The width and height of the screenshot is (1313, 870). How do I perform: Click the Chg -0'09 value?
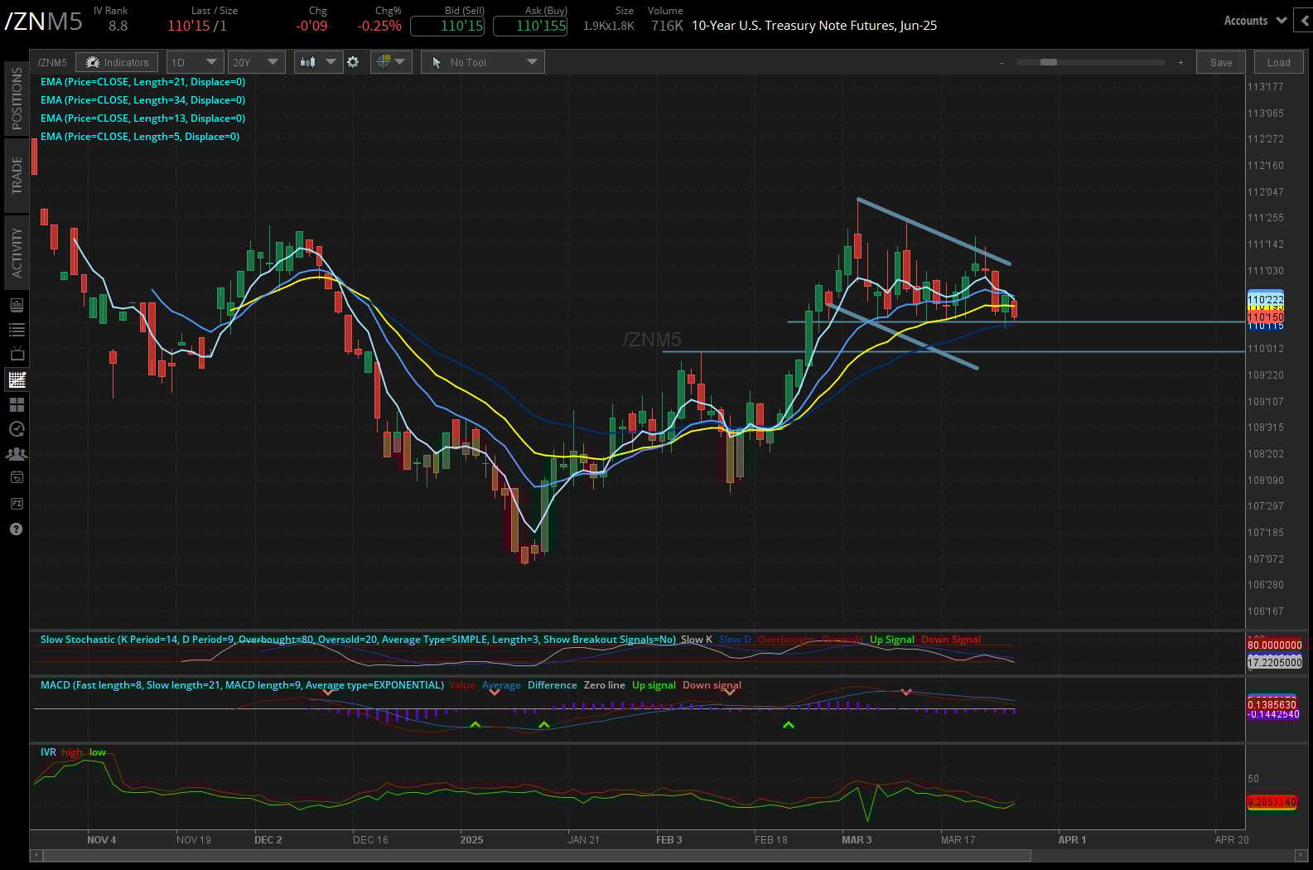point(311,26)
